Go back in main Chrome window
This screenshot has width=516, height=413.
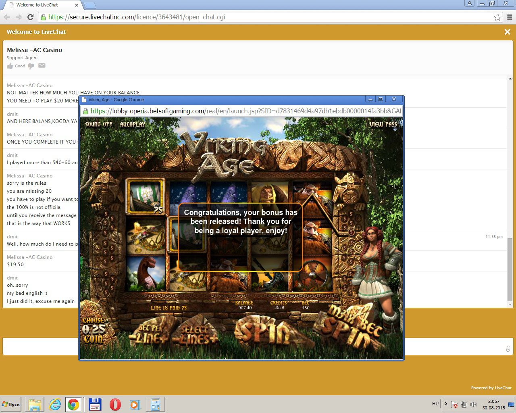(7, 17)
